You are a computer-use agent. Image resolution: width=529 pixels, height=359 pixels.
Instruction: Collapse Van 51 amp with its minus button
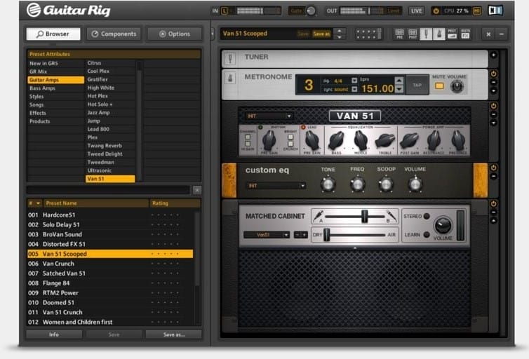[494, 114]
